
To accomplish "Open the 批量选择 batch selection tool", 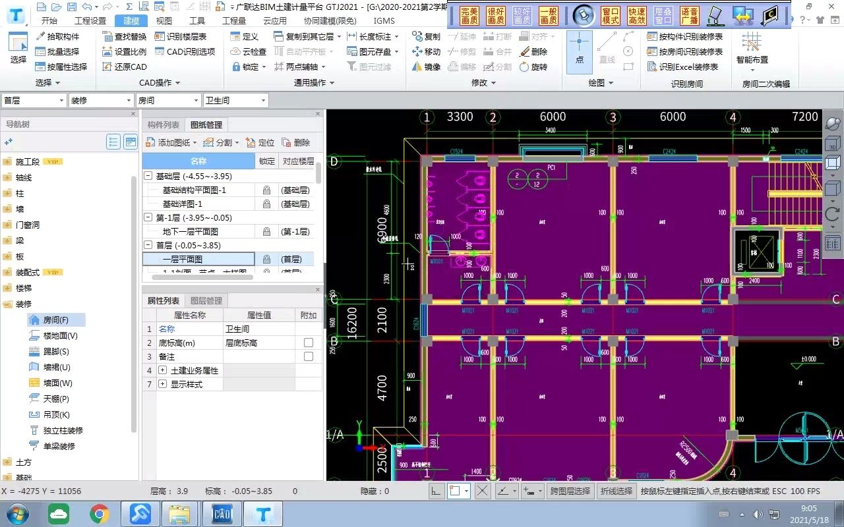I will pos(57,51).
